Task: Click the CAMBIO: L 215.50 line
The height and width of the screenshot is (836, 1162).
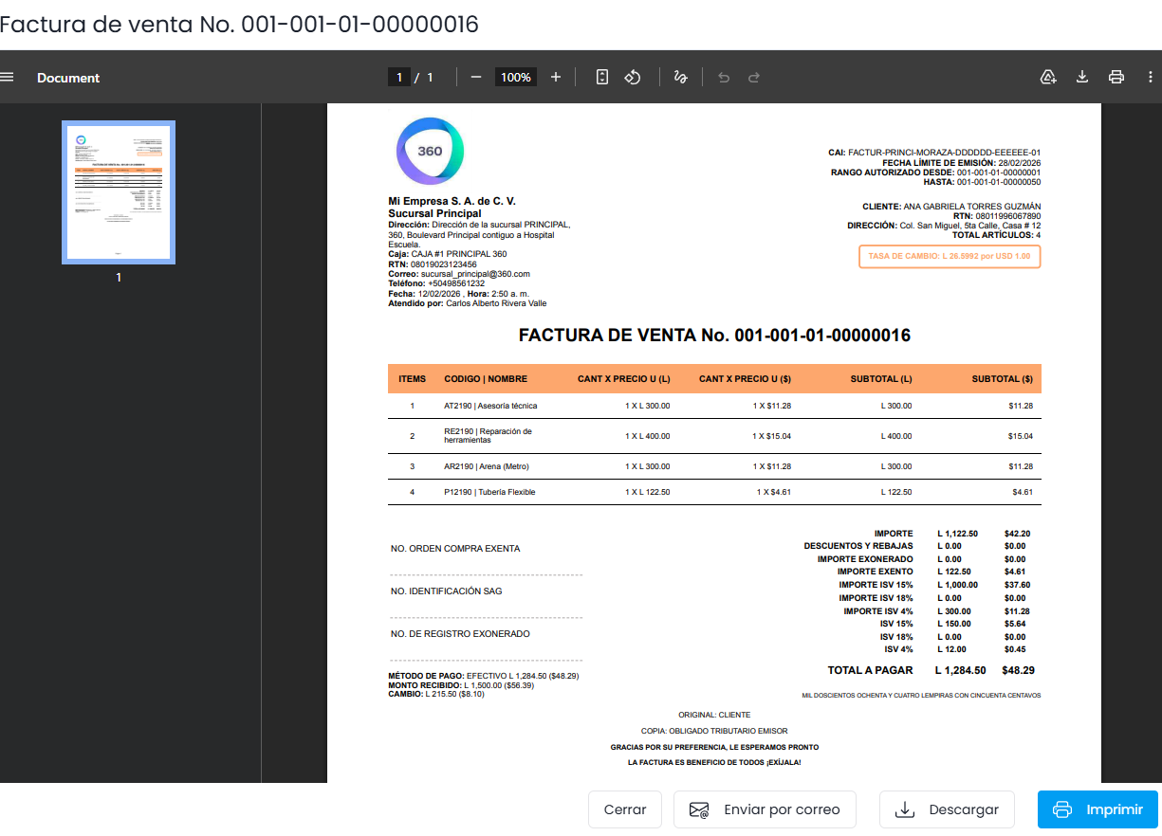Action: pyautogui.click(x=436, y=694)
